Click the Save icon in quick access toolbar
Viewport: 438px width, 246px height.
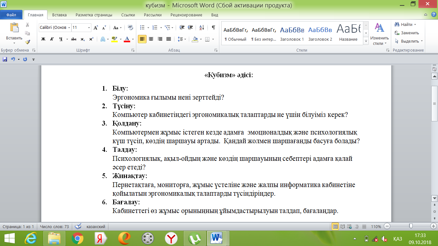pyautogui.click(x=5, y=59)
